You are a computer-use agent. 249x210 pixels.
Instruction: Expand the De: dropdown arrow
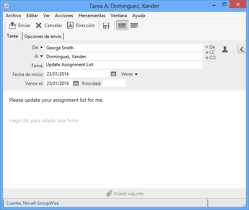pyautogui.click(x=41, y=47)
